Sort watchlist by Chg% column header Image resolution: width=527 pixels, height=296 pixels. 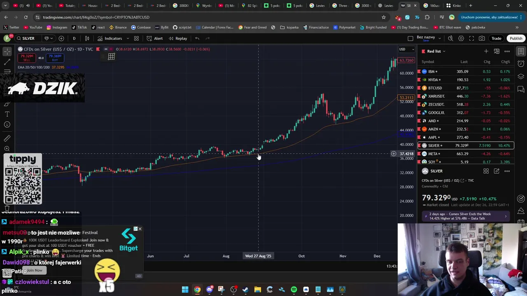[505, 62]
